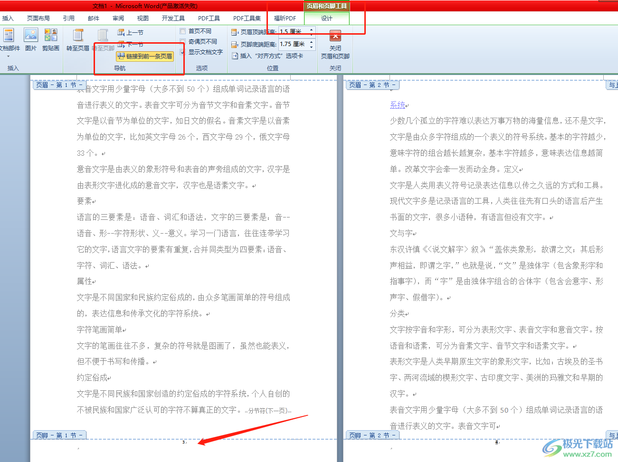Close header and footer with red X
The image size is (618, 462).
[x=335, y=36]
